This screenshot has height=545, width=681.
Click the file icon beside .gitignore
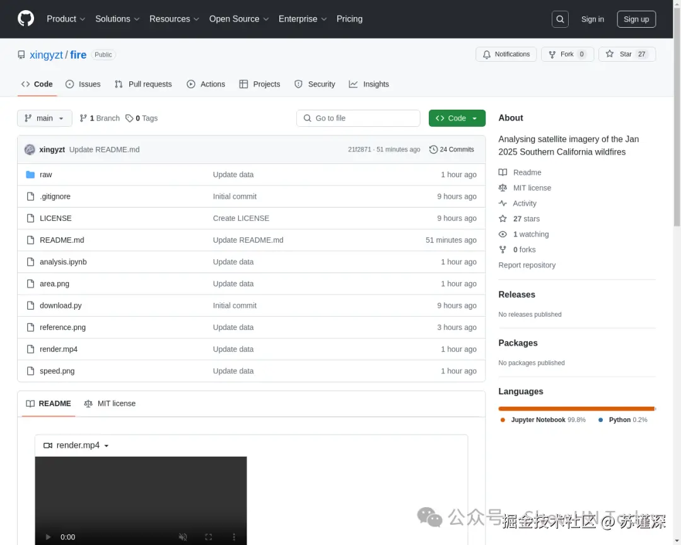click(30, 196)
